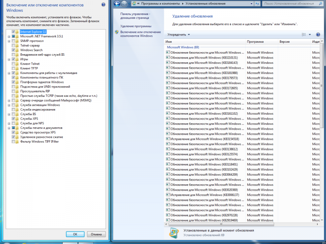The width and height of the screenshot is (326, 244).
Task: Expand the Игры node
Action: (9, 59)
